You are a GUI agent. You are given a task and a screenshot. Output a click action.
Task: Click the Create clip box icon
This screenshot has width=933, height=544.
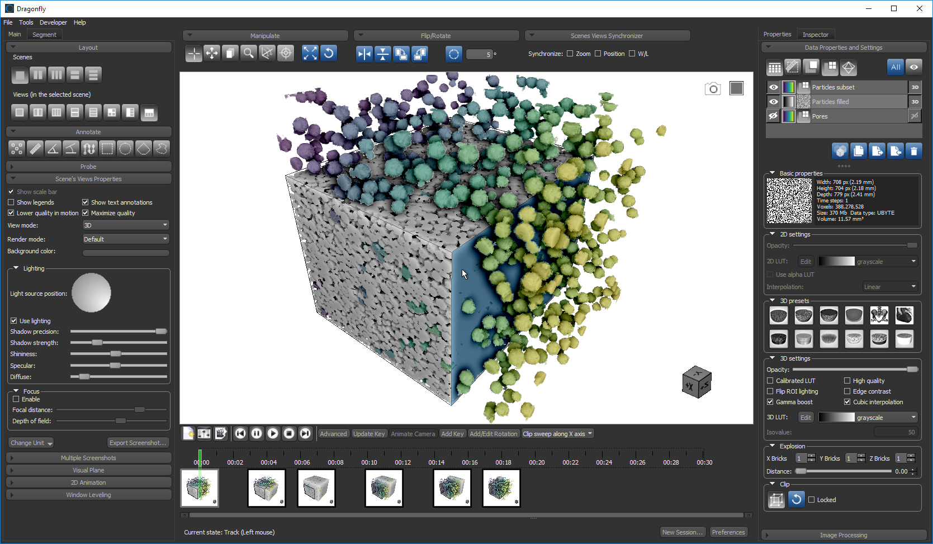(x=776, y=499)
